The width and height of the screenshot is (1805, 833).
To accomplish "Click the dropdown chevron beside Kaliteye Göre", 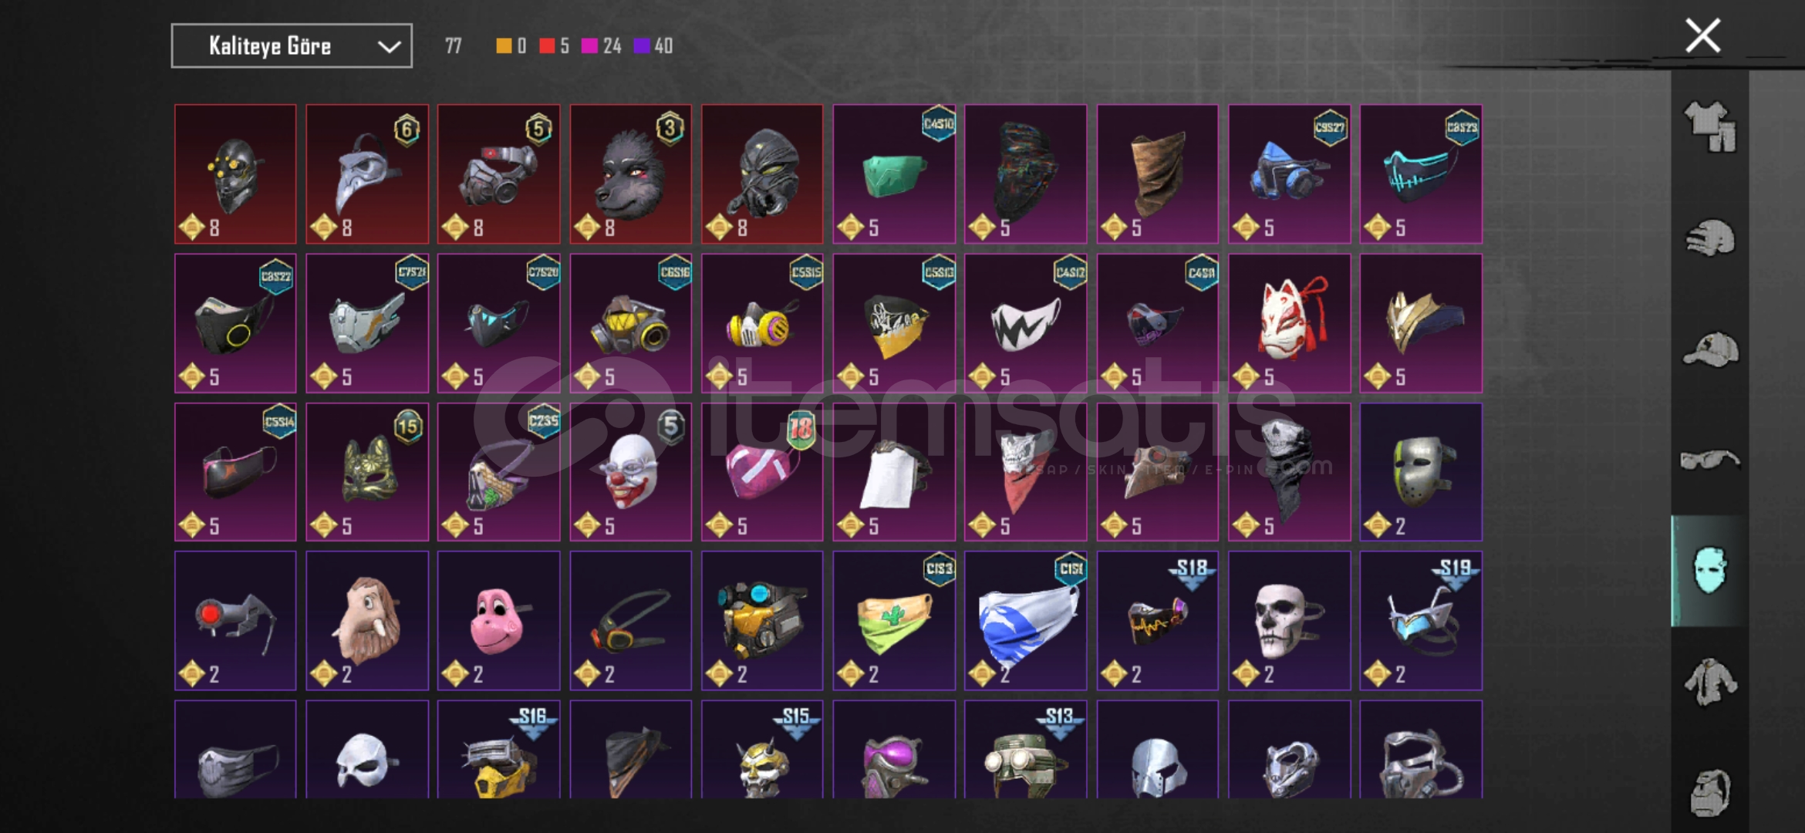I will (x=390, y=47).
